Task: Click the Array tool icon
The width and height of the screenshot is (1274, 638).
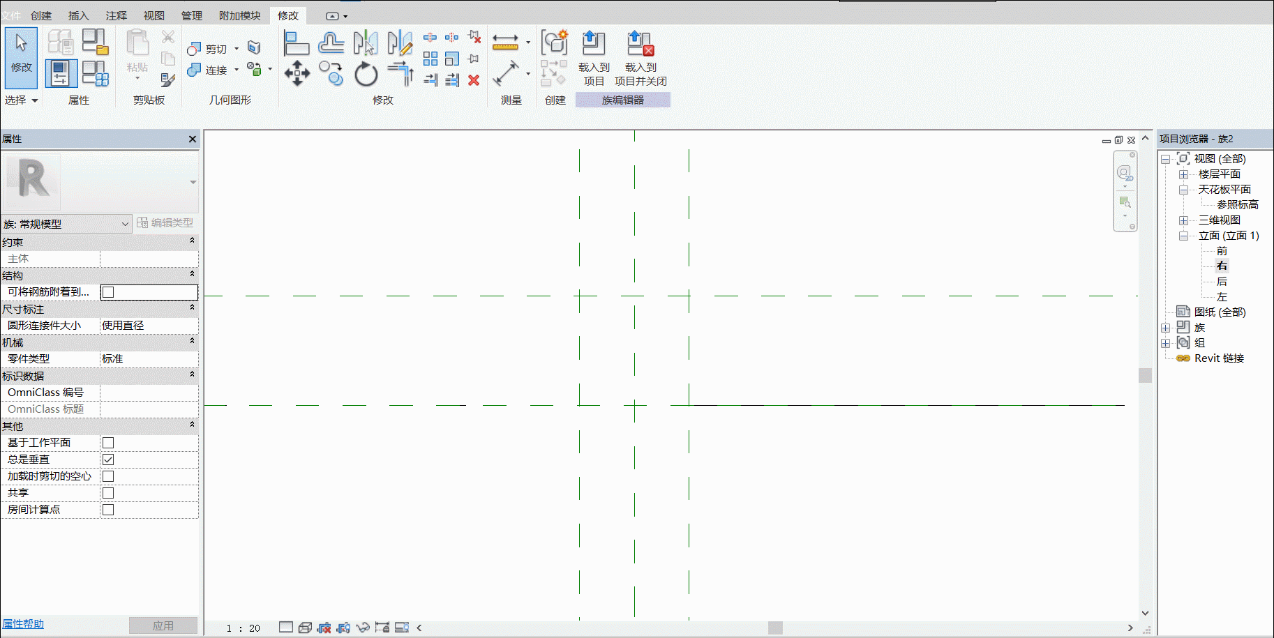Action: [430, 59]
